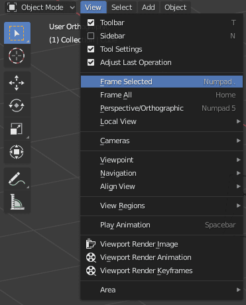246x305 pixels.
Task: Enable the Sidebar checkbox
Action: (x=91, y=36)
